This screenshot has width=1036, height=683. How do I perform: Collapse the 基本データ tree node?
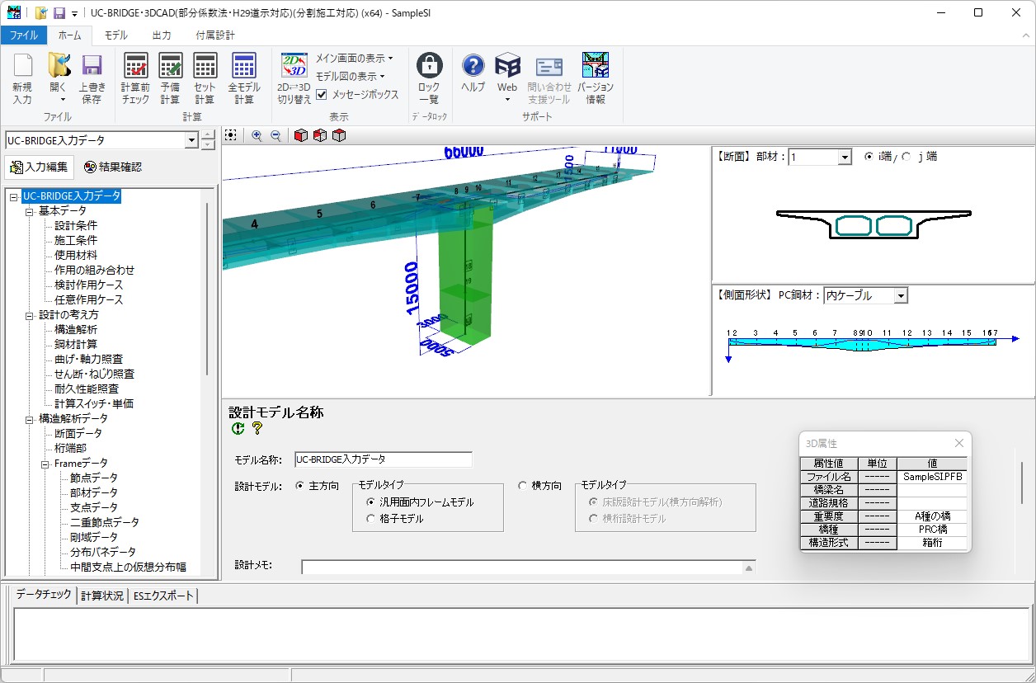(x=29, y=211)
